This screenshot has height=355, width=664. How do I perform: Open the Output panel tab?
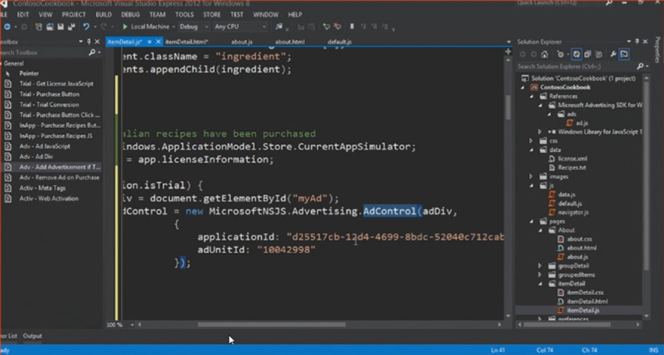(33, 335)
